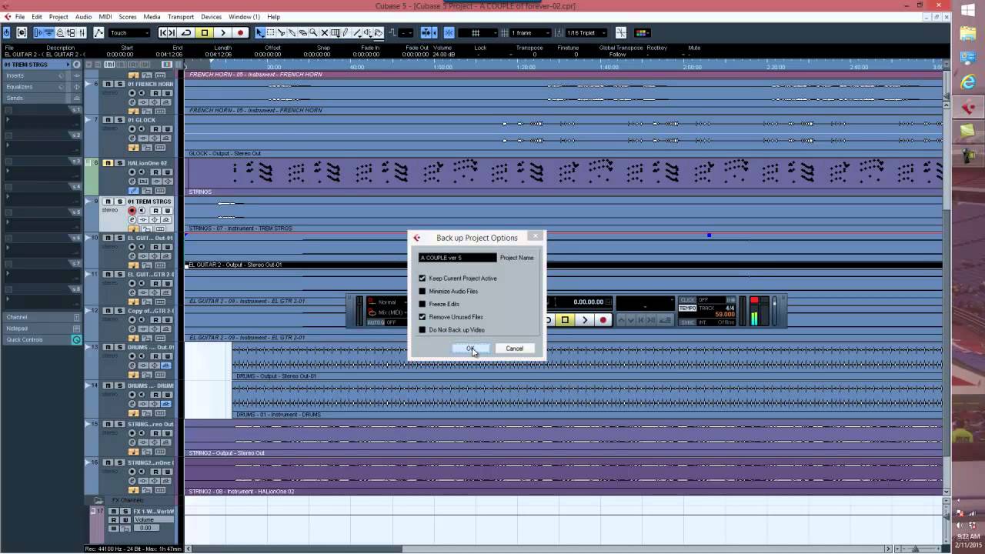The image size is (985, 554).
Task: Click OK in Back up Project Options
Action: [471, 349]
